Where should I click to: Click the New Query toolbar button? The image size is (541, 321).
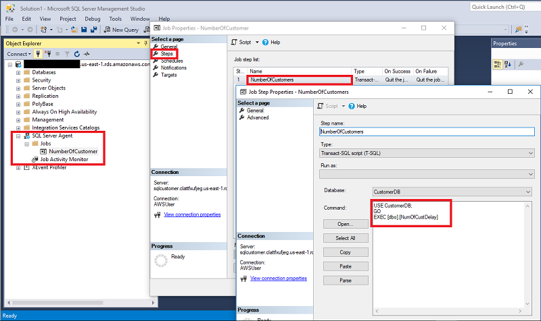pyautogui.click(x=121, y=30)
